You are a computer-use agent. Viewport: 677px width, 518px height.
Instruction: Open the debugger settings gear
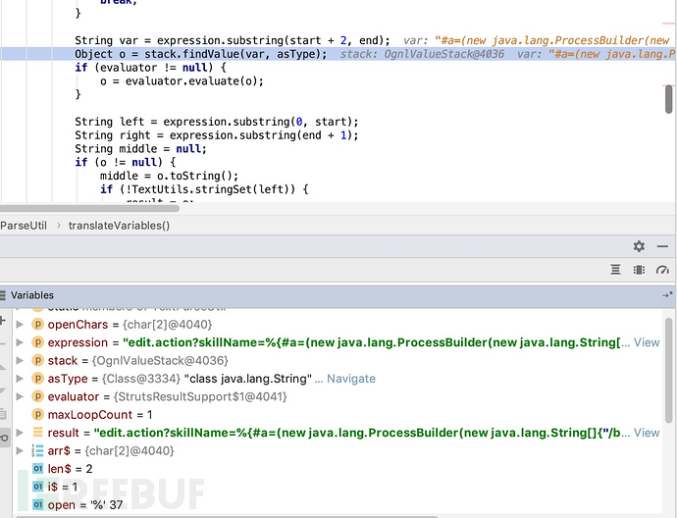(639, 246)
